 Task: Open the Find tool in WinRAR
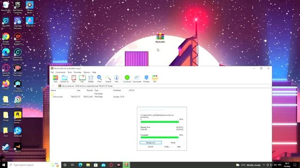99,79
